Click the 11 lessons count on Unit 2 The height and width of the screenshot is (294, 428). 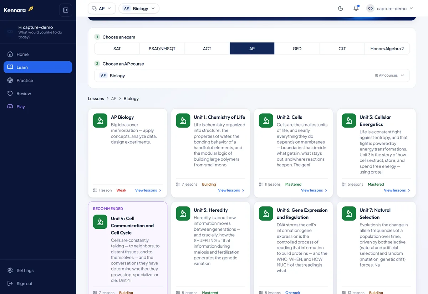pos(272,184)
